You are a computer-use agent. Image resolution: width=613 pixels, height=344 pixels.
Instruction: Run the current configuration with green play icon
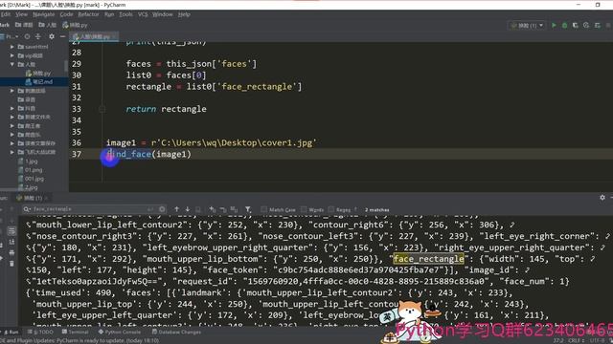coord(554,25)
